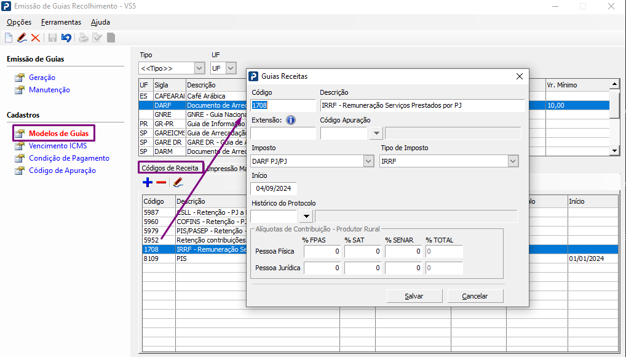Click the red minus remove receita icon
626x357 pixels.
161,182
